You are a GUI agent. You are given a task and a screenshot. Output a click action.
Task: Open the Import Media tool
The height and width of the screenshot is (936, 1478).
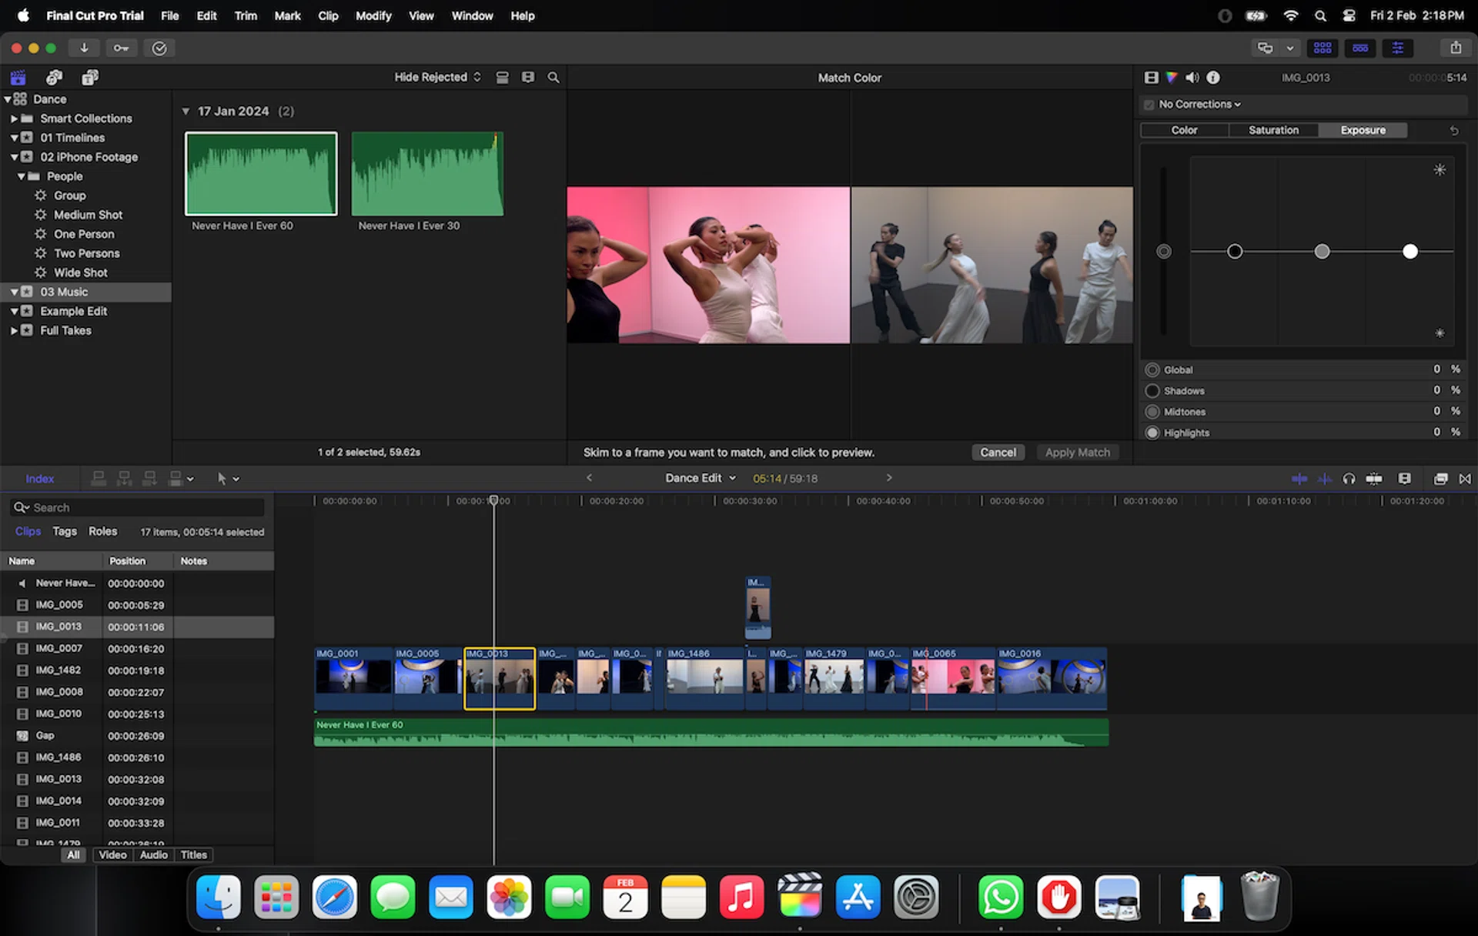point(84,48)
